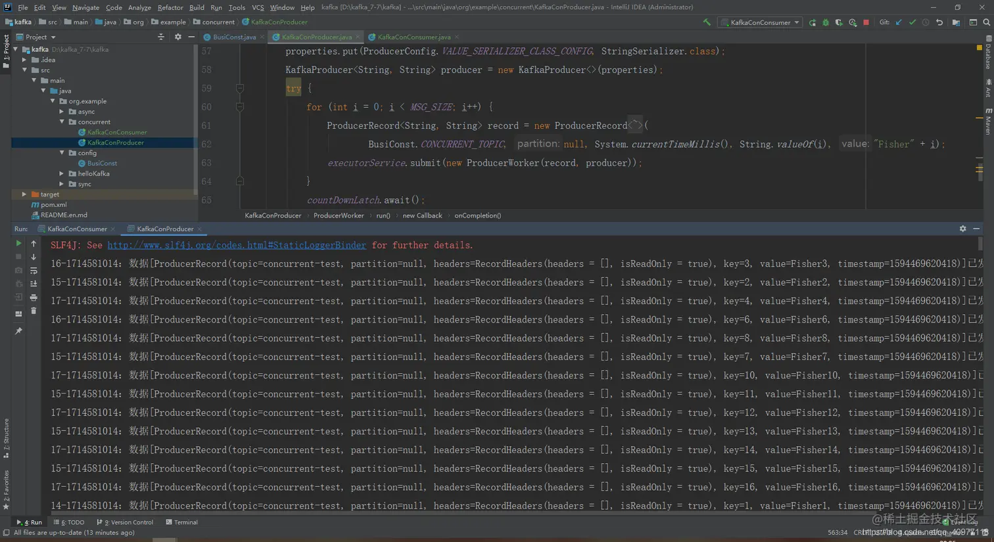Click Search Everywhere magnifier icon
Viewport: 994px width, 542px height.
pyautogui.click(x=986, y=22)
